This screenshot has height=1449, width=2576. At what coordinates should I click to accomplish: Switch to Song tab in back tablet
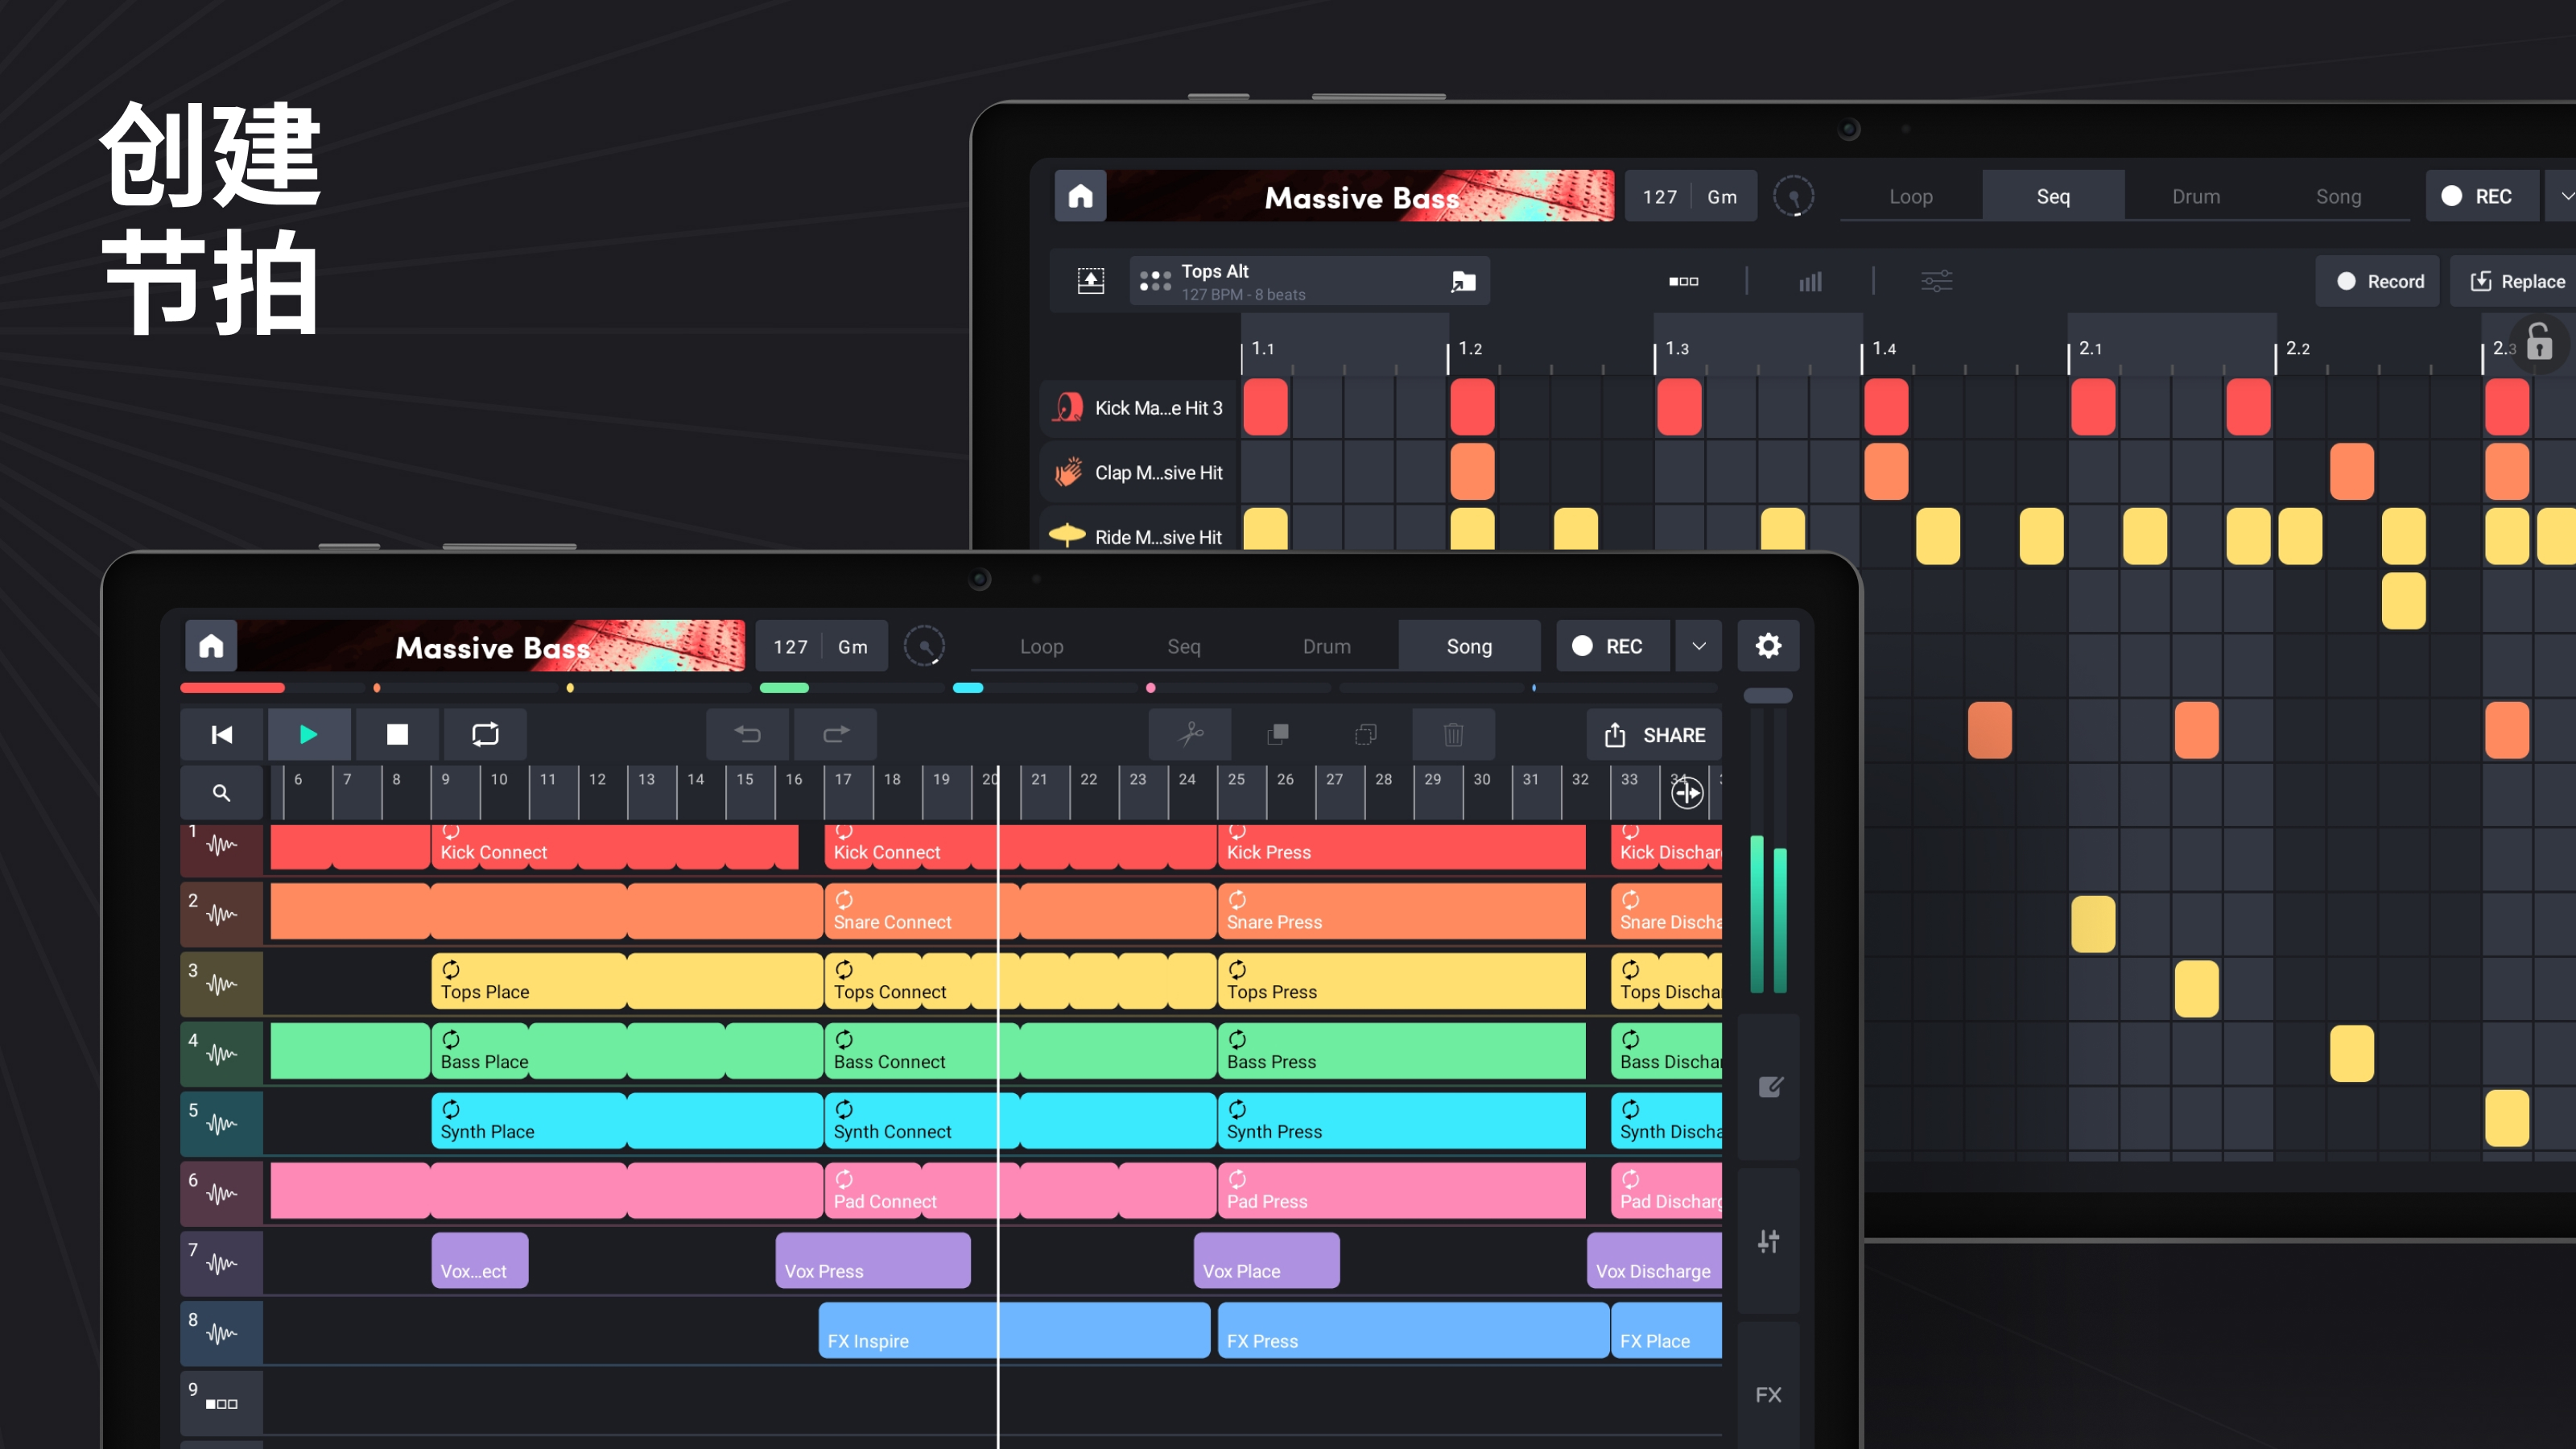click(2339, 196)
